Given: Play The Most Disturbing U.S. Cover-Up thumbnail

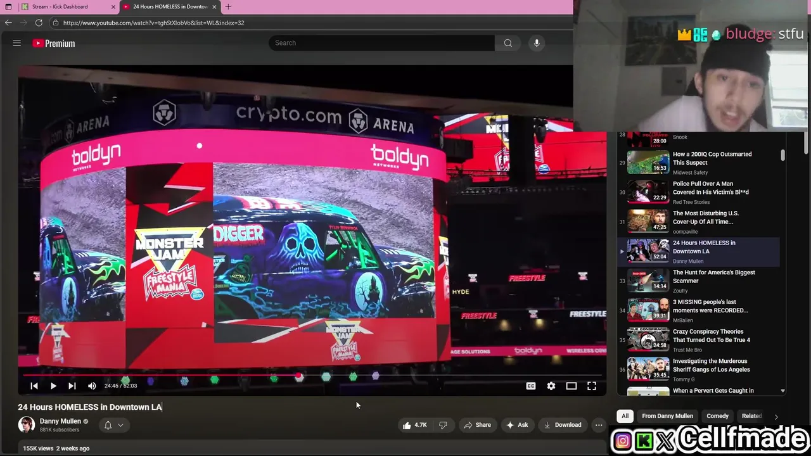Looking at the screenshot, I should (648, 221).
